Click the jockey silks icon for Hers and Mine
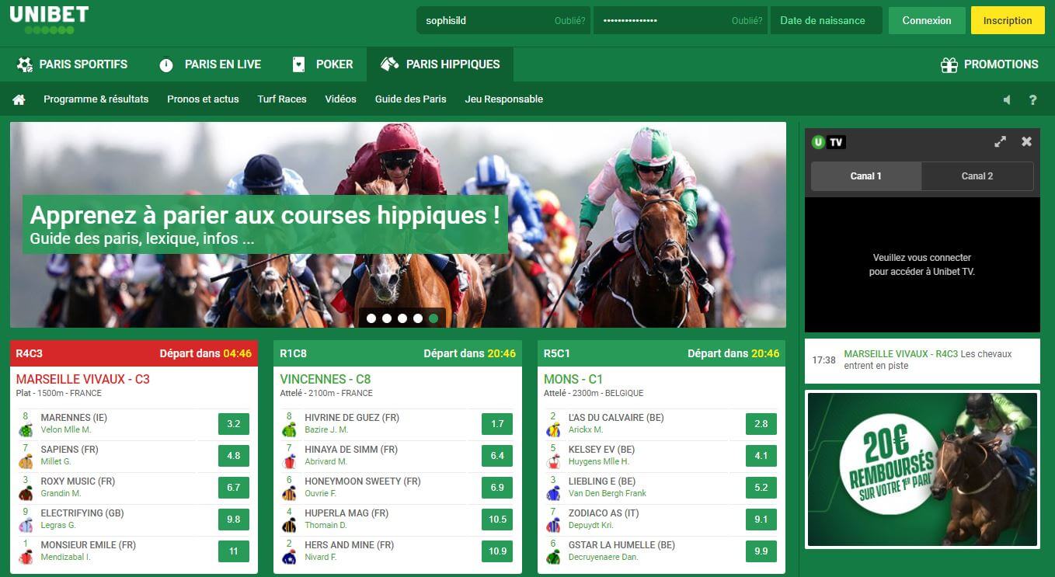This screenshot has height=577, width=1055. pyautogui.click(x=290, y=557)
